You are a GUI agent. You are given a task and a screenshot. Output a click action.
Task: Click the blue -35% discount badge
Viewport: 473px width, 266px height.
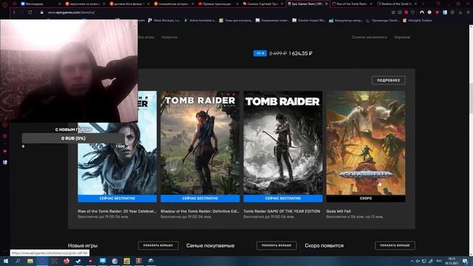point(259,53)
